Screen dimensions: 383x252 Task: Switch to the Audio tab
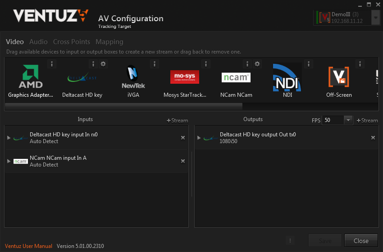tap(38, 42)
